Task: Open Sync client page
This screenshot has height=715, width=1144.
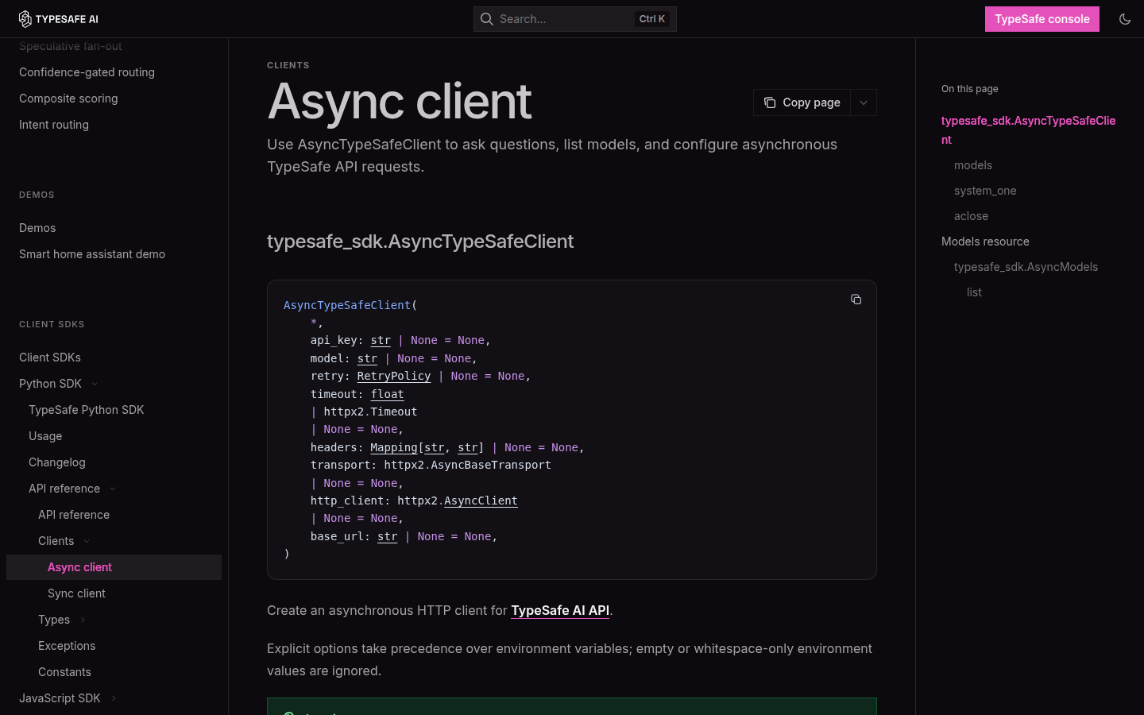Action: 76,593
